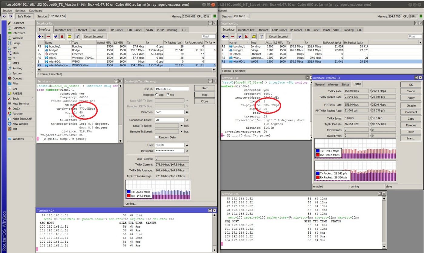
Task: Open the Direction dropdown set to both
Action: pyautogui.click(x=187, y=112)
